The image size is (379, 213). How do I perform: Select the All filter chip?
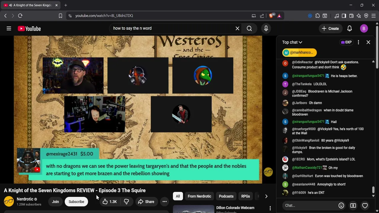coord(178,196)
